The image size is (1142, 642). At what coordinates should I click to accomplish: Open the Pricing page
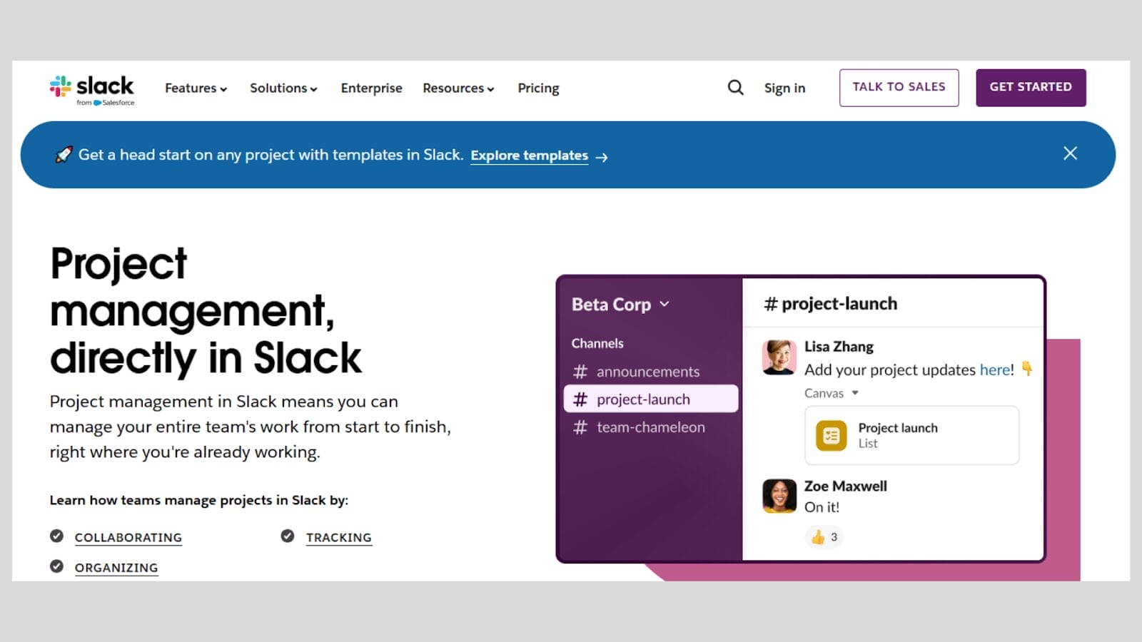(x=538, y=88)
